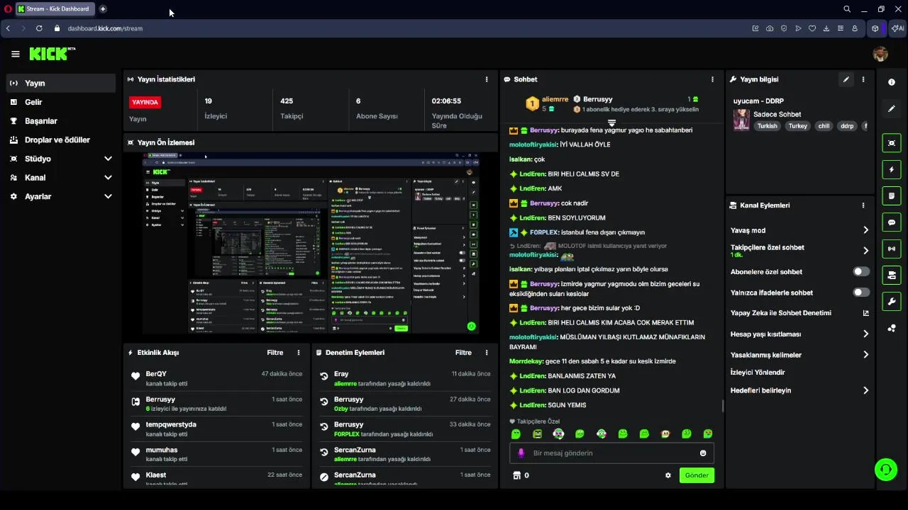
Task: Open a new browser tab
Action: 103,9
